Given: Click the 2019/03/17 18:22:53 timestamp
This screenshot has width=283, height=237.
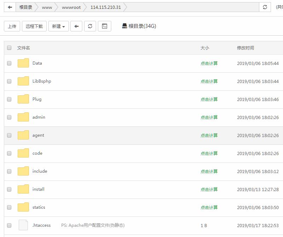Looking at the screenshot, I should click(258, 225).
